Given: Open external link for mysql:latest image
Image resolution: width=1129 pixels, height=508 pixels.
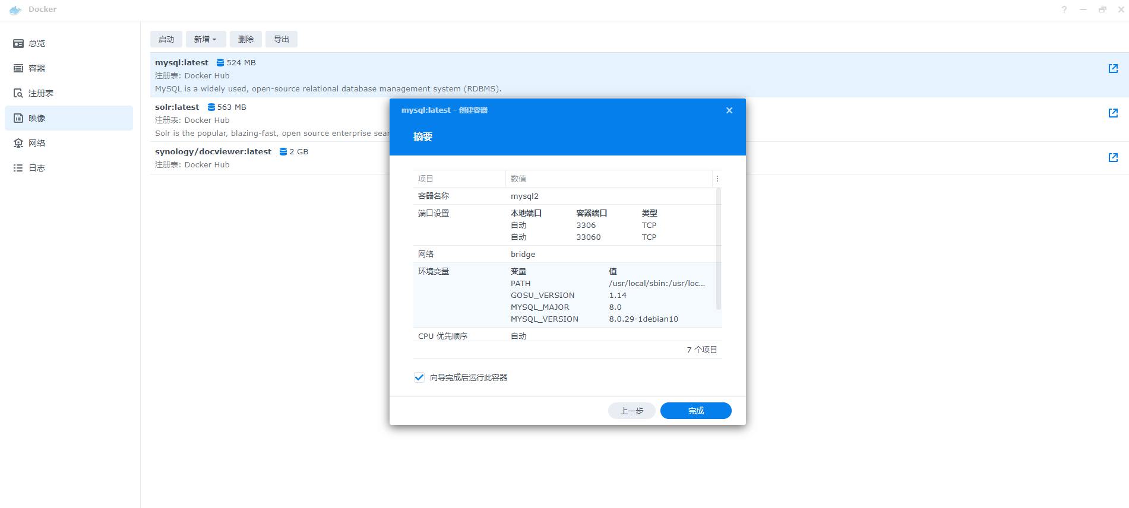Looking at the screenshot, I should click(1113, 68).
